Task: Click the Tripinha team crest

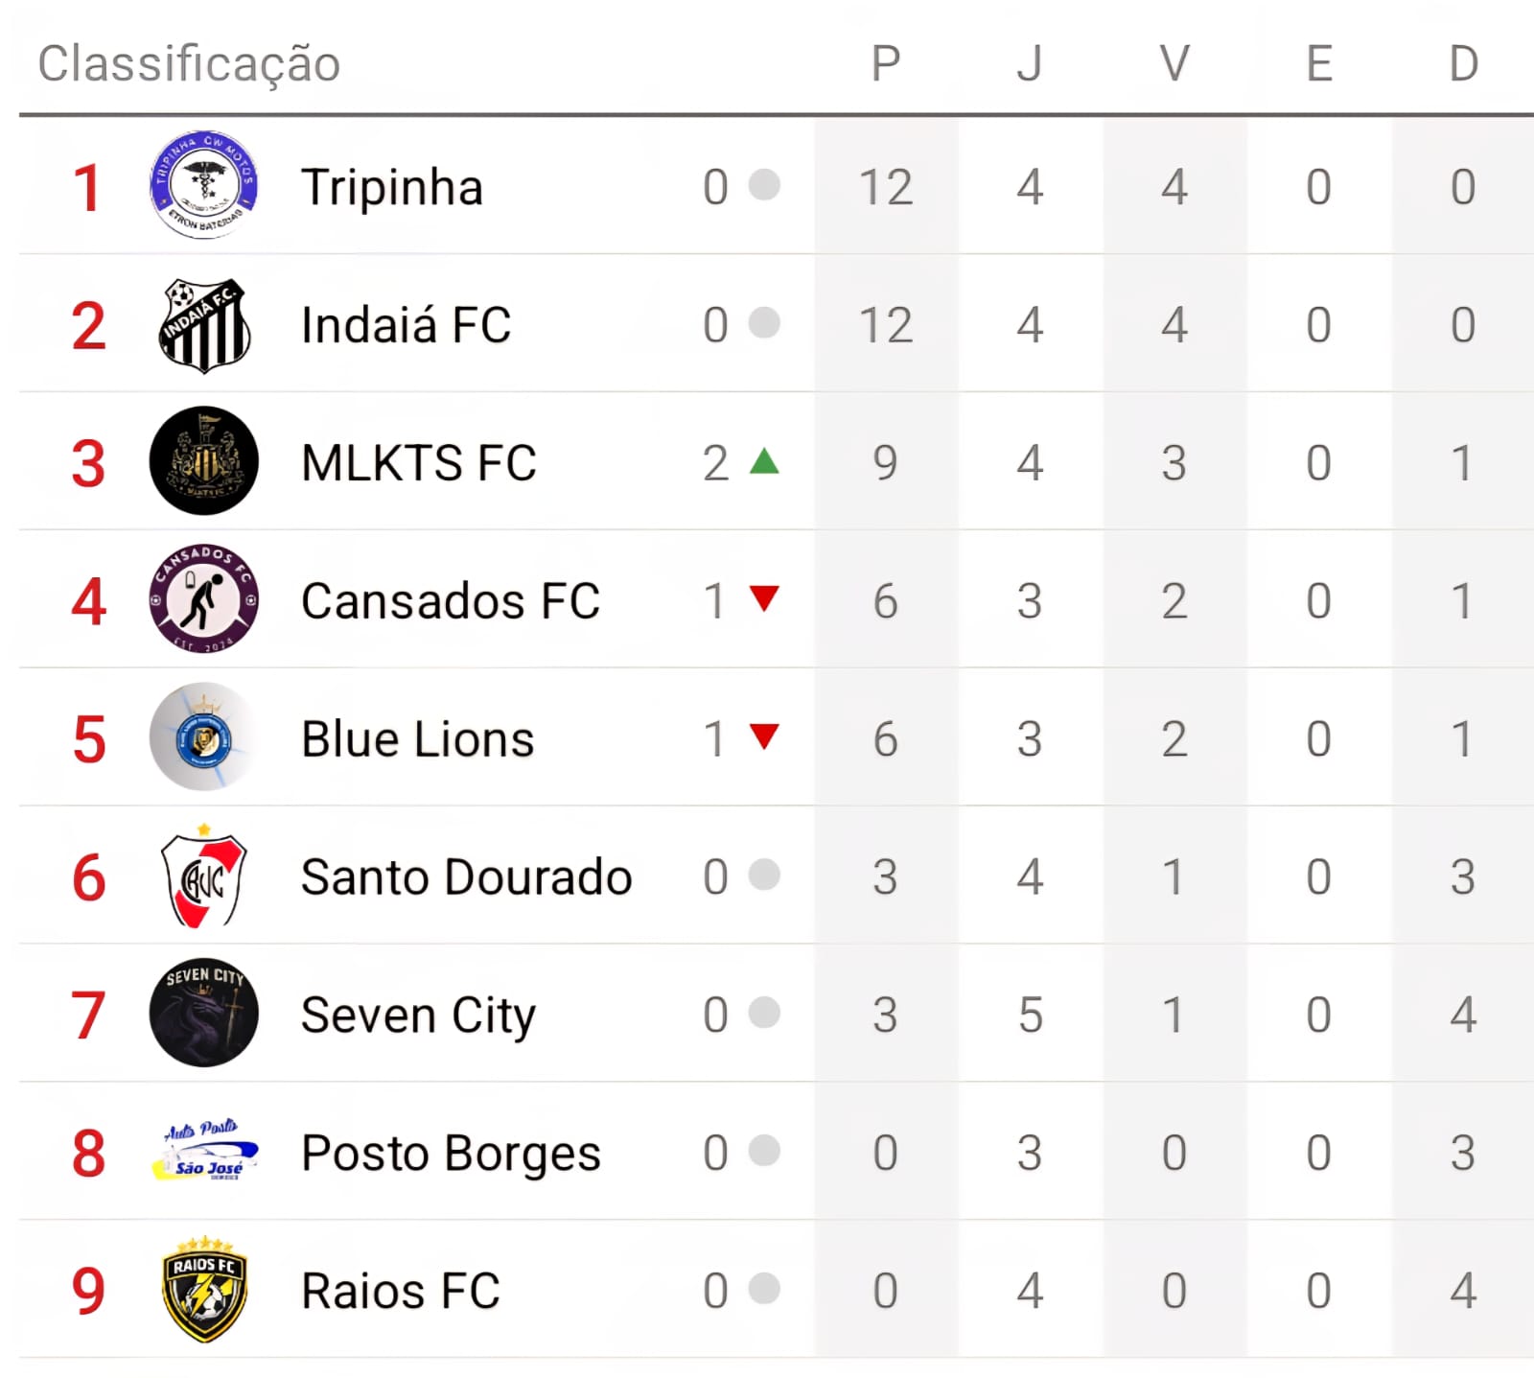Action: coord(203,185)
